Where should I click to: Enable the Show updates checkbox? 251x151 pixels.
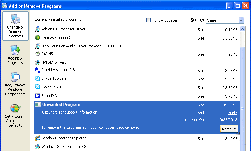[x=148, y=20]
